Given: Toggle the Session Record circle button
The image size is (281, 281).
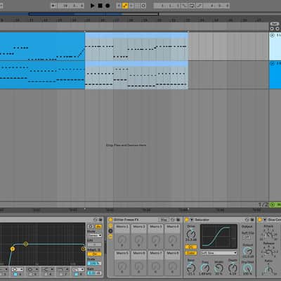Looking at the screenshot, I should [x=143, y=6].
